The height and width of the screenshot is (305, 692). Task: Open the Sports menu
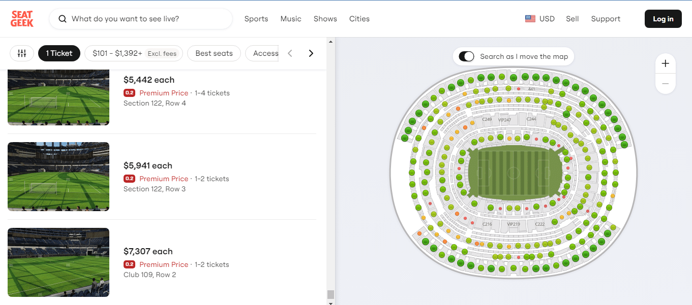(256, 19)
